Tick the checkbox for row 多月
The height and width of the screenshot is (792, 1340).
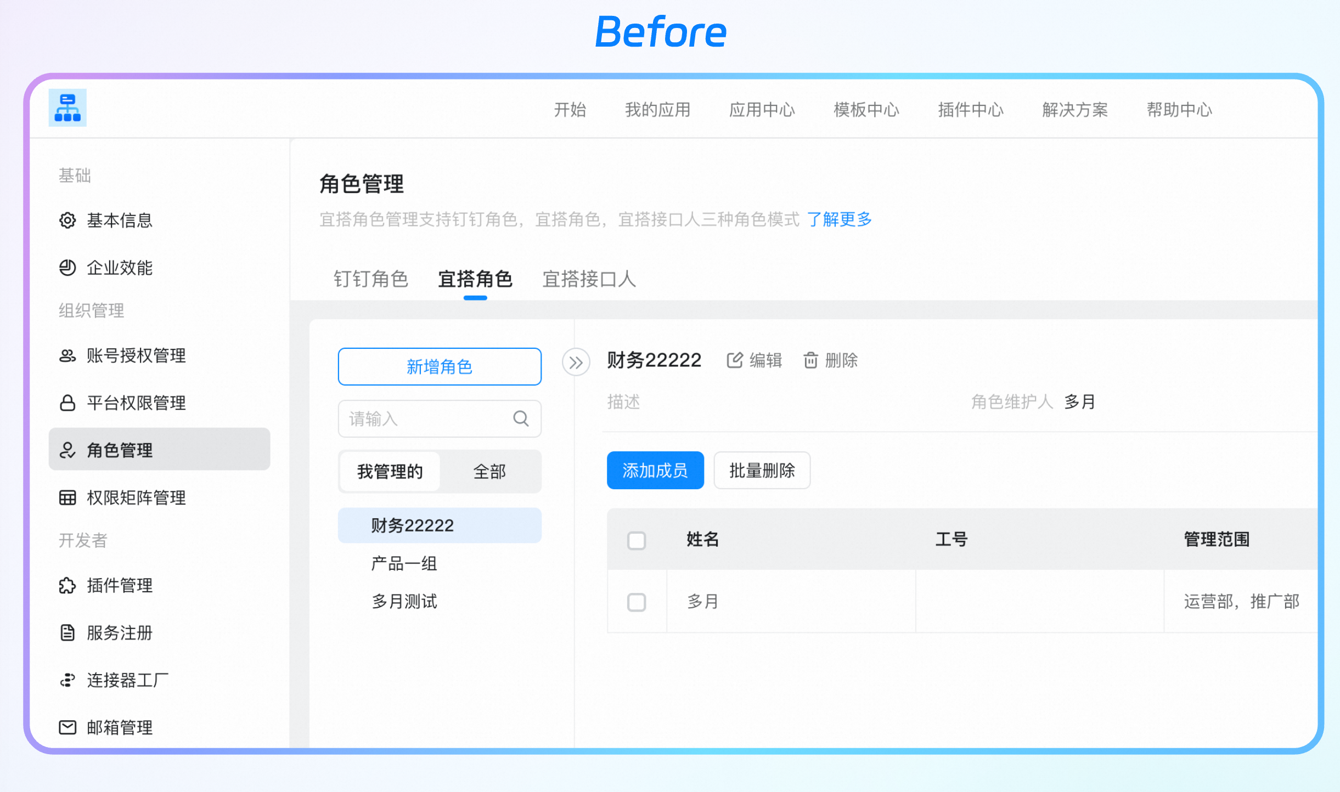point(637,602)
